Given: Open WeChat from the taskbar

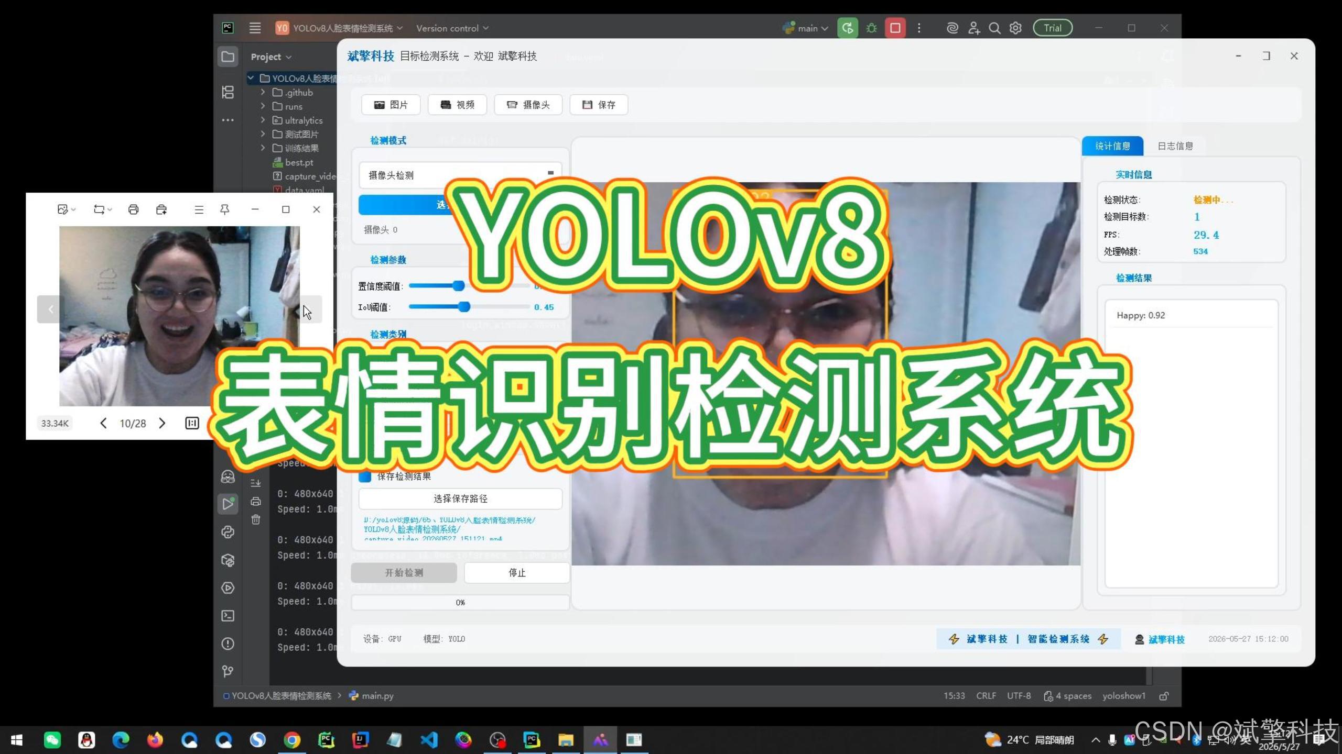Looking at the screenshot, I should [52, 740].
